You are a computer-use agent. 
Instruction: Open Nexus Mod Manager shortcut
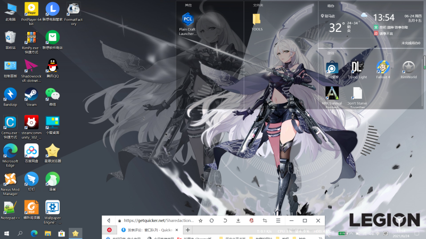click(10, 184)
